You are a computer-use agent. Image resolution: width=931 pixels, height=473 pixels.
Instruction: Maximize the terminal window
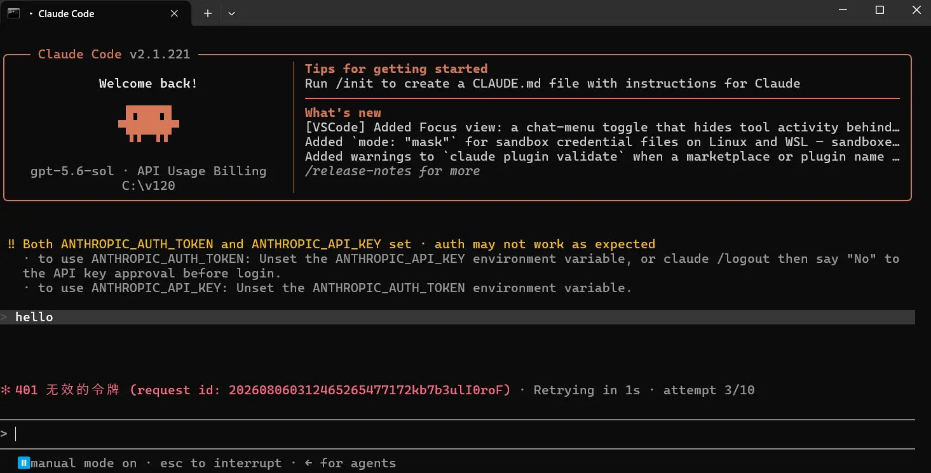click(x=880, y=10)
